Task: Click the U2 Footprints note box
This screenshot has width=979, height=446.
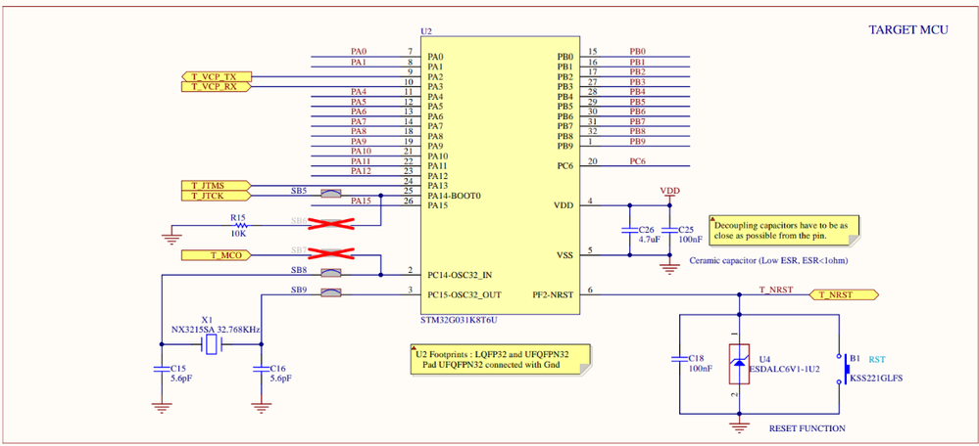Action: [x=499, y=359]
